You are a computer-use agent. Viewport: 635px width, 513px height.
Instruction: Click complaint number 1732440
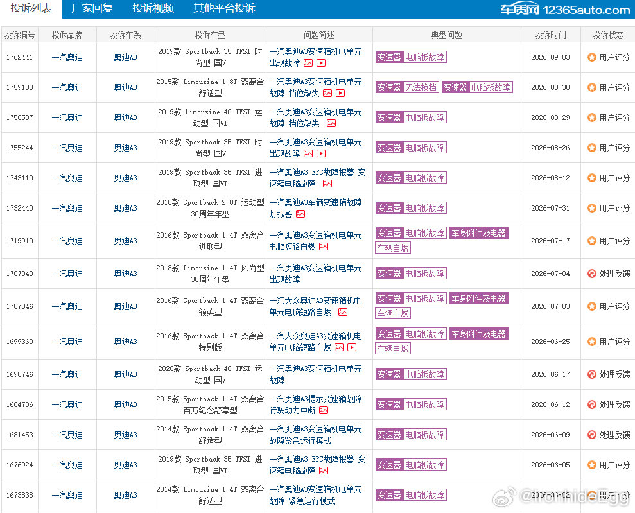19,208
